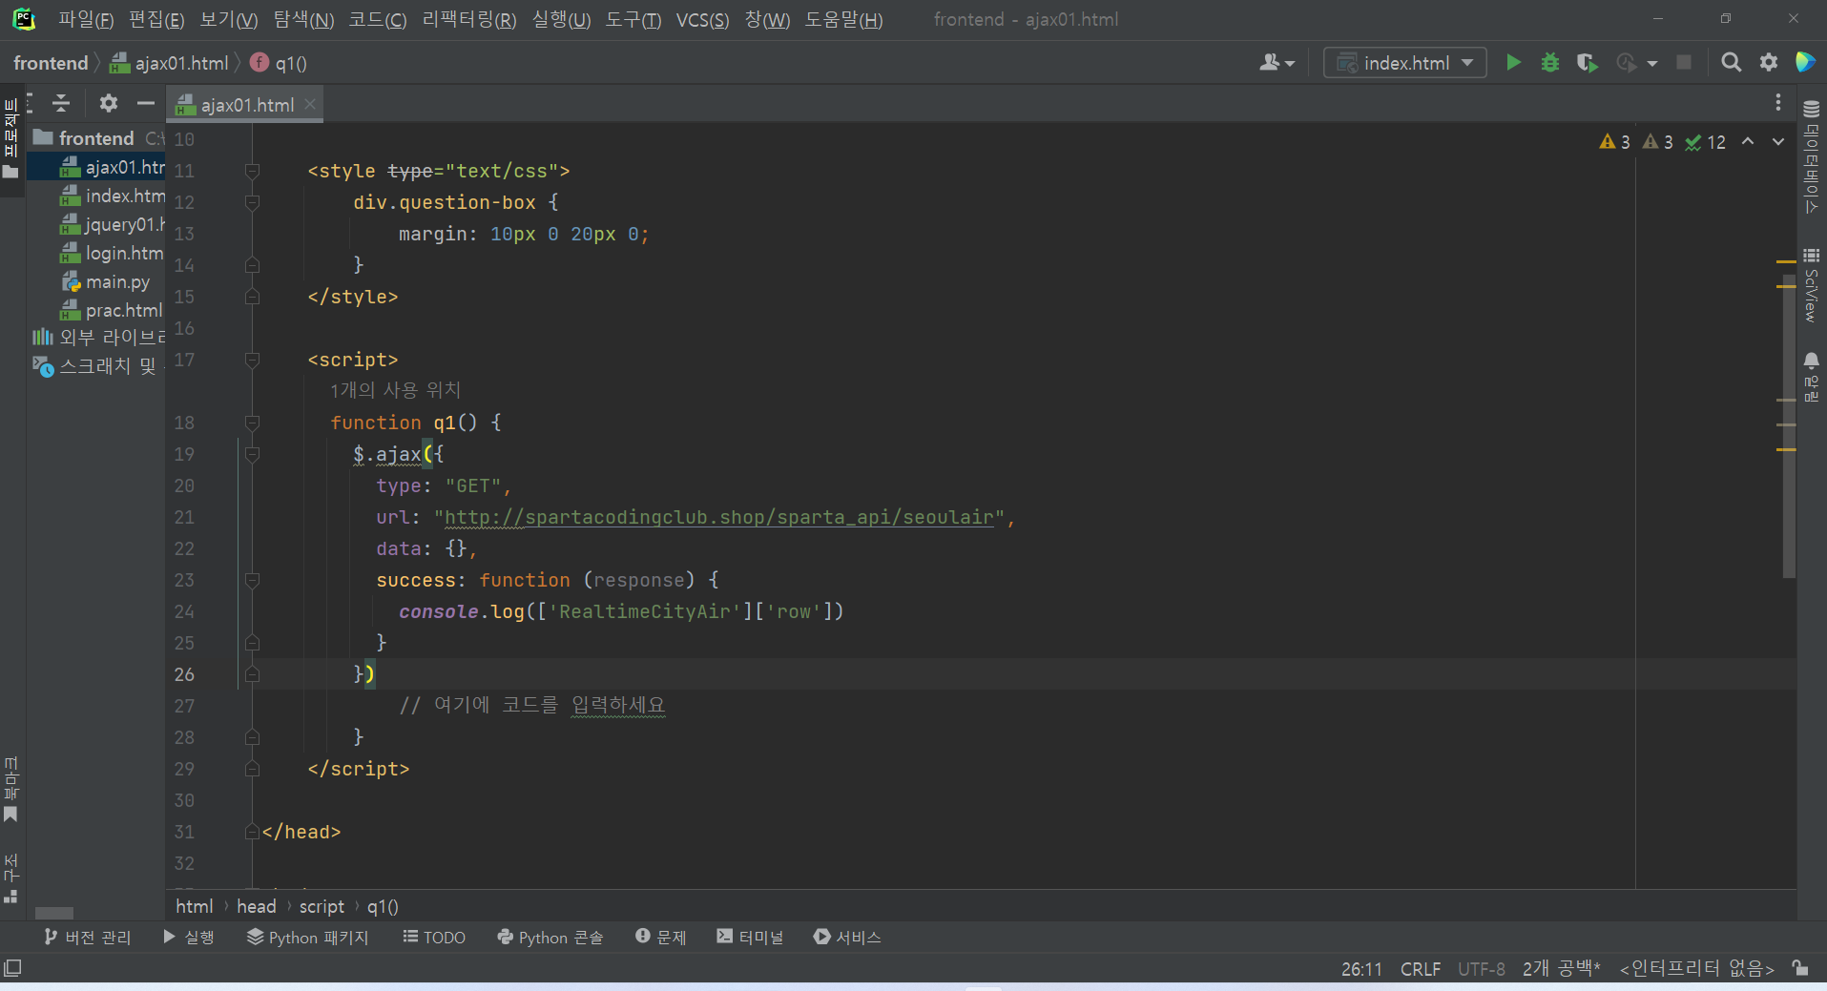This screenshot has width=1827, height=991.
Task: Collapse the script tag fold on line 17
Action: click(x=252, y=360)
